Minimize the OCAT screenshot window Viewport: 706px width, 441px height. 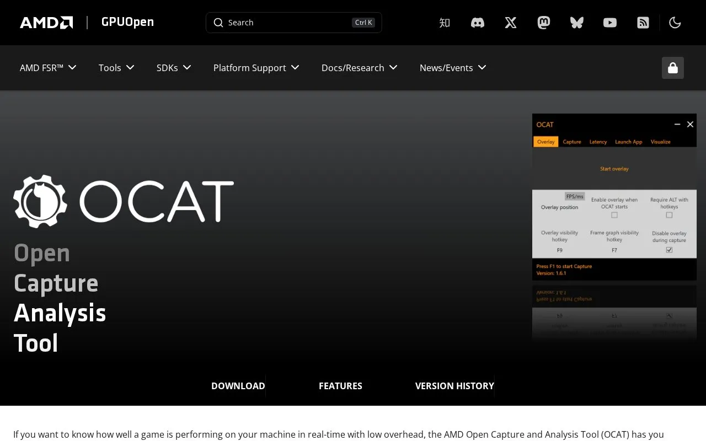pyautogui.click(x=677, y=125)
